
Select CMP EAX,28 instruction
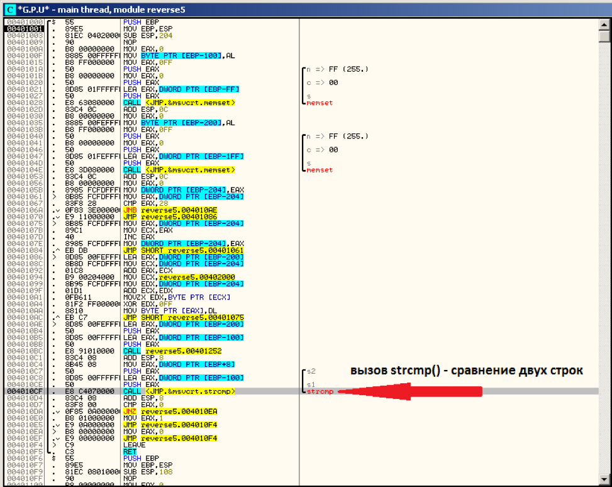145,203
